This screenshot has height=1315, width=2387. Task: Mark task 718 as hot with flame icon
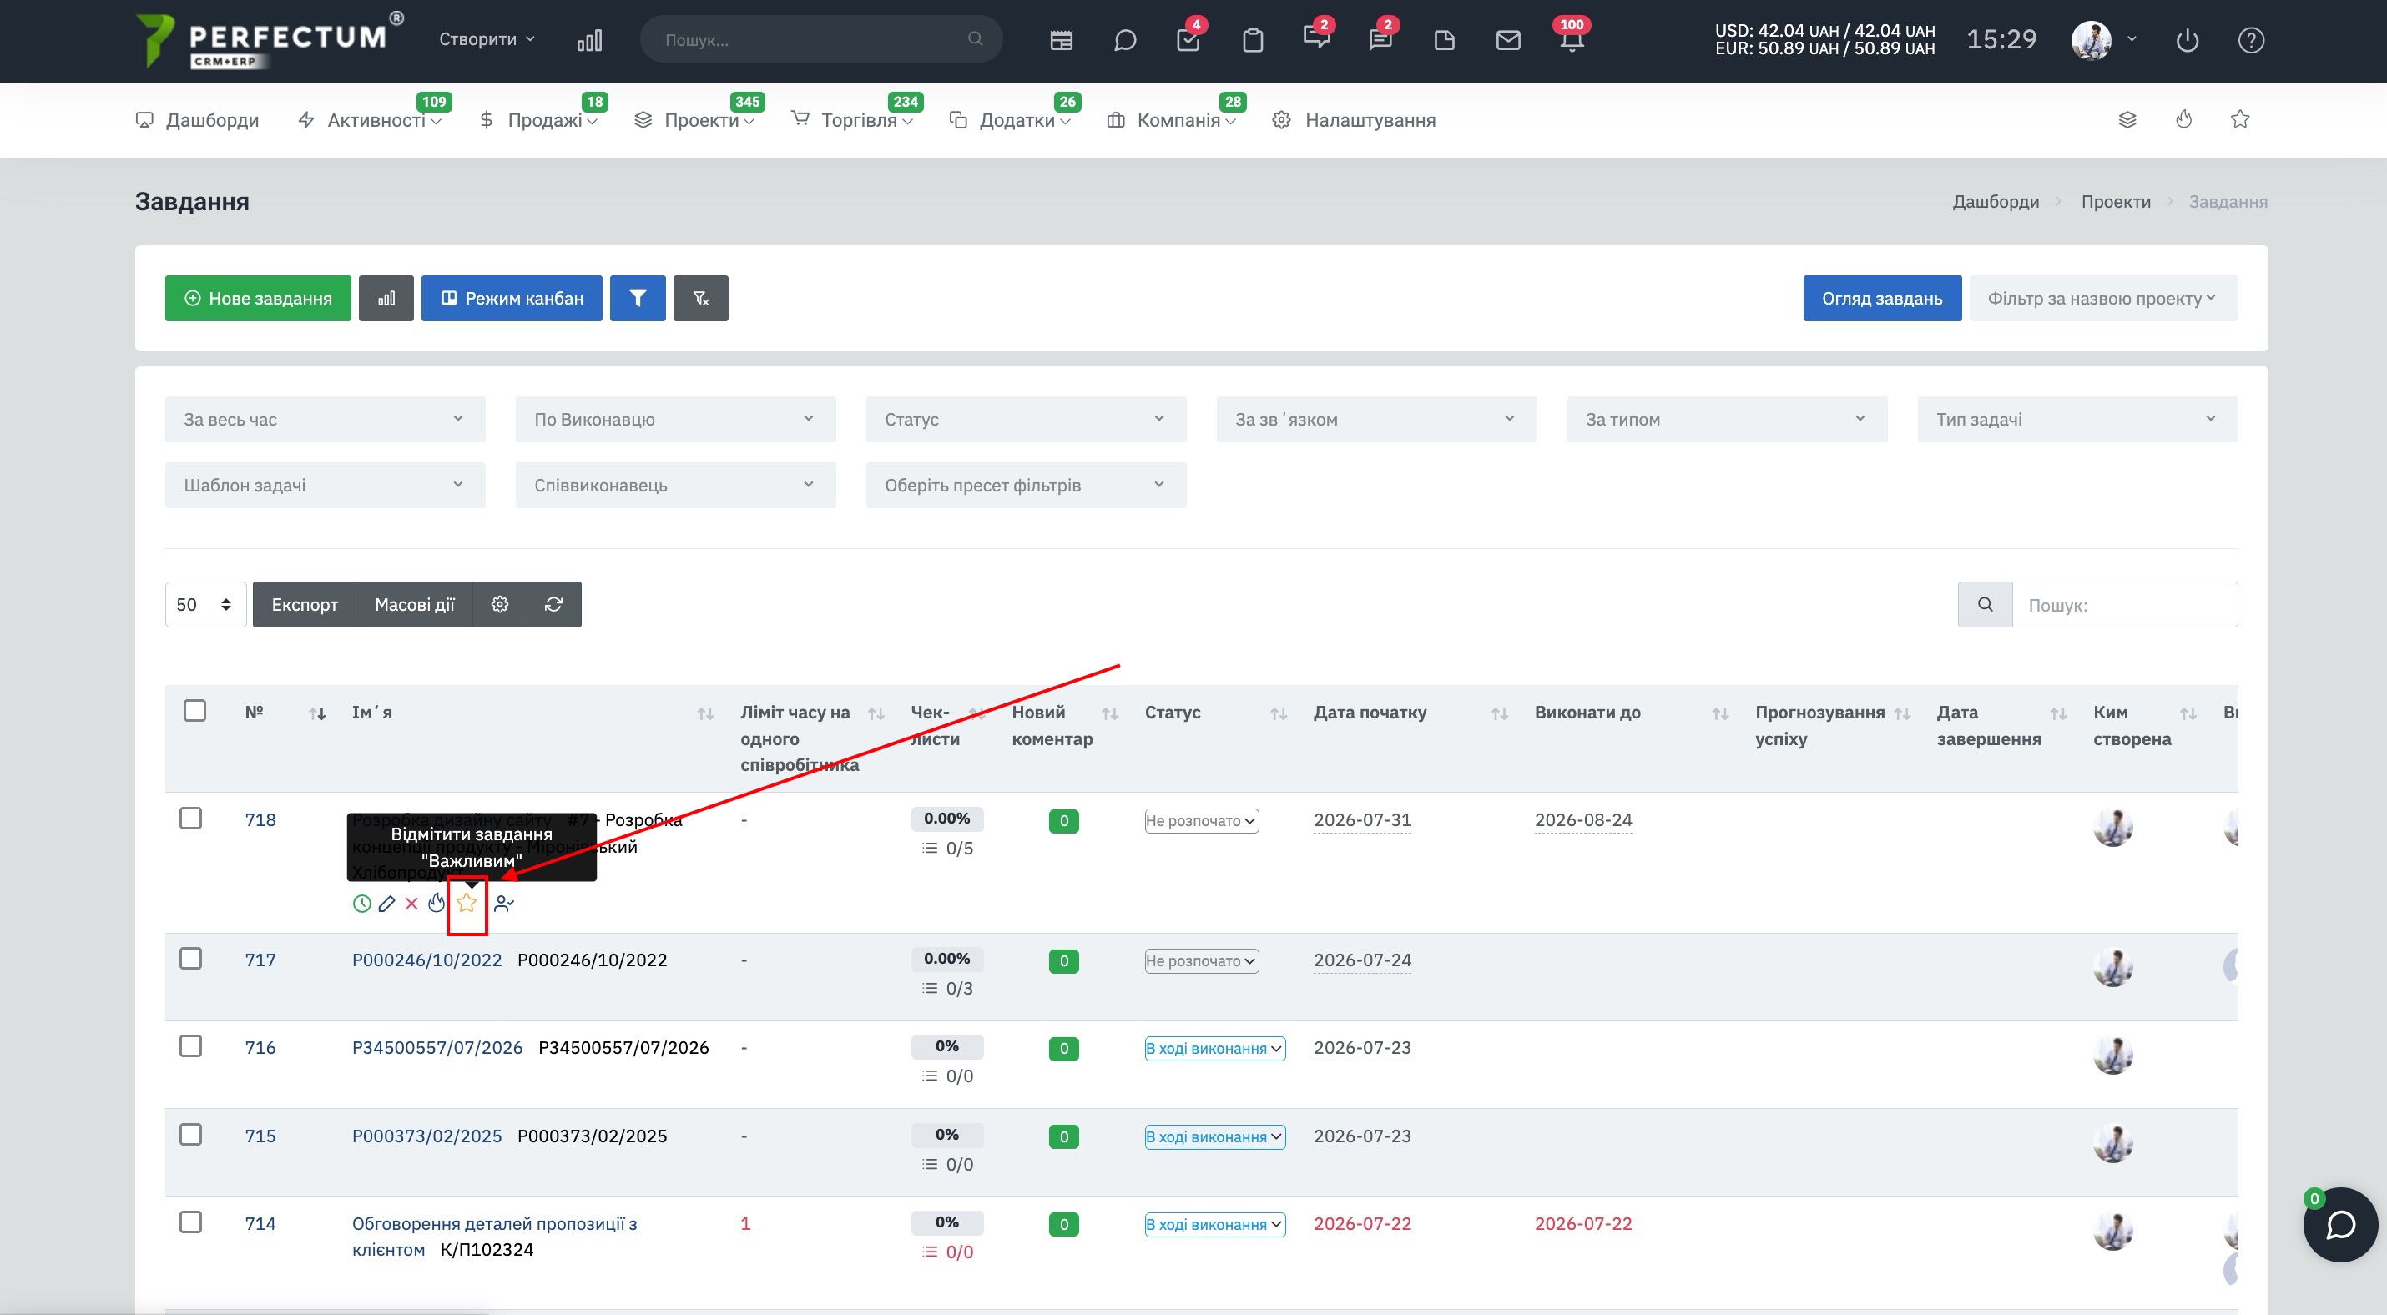coord(437,902)
